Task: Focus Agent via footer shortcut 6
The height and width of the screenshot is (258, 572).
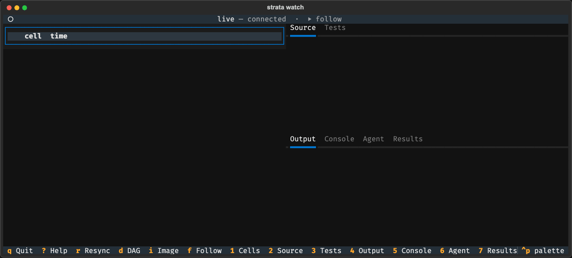Action: 455,251
